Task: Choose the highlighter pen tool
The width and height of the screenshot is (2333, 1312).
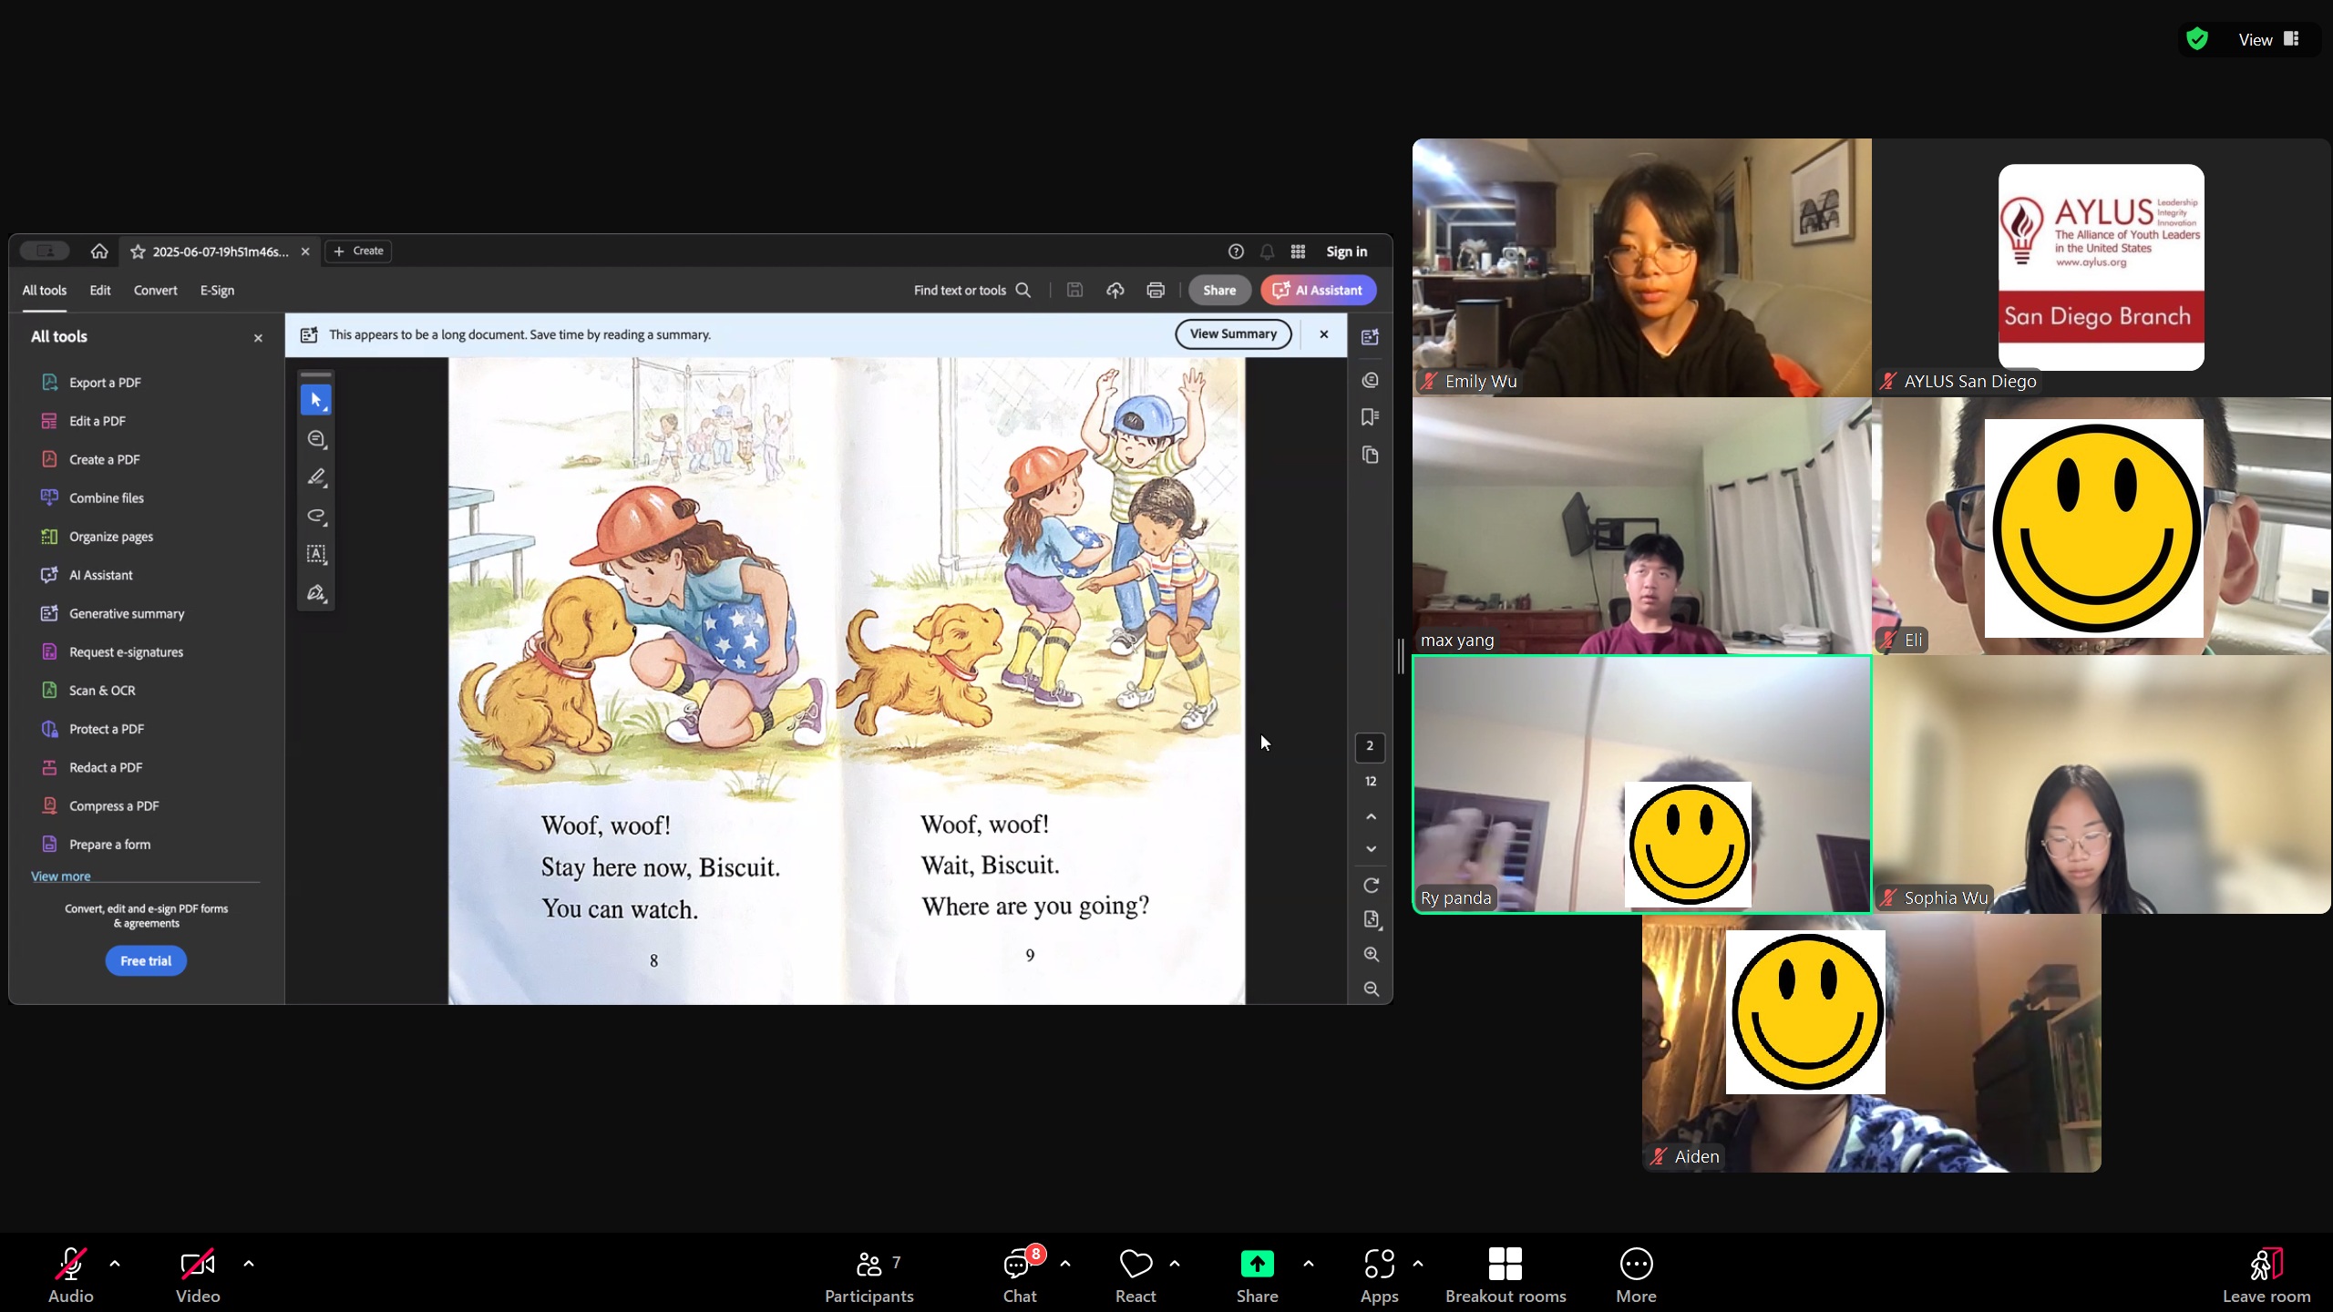Action: (316, 477)
